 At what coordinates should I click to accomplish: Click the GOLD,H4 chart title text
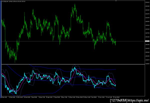[x=6, y=1]
